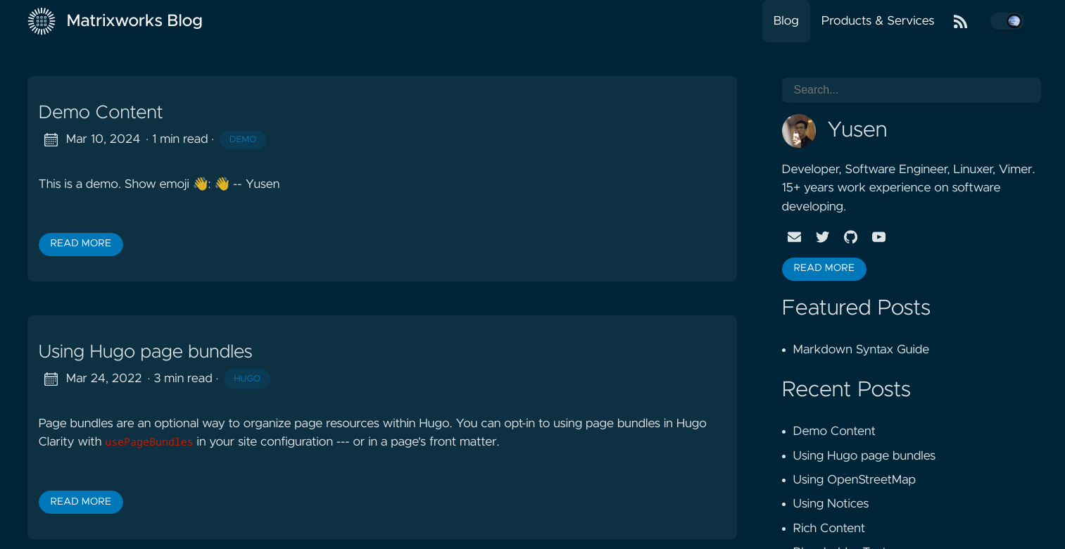Click the Recent Posts heading
The image size is (1065, 549).
(x=846, y=390)
